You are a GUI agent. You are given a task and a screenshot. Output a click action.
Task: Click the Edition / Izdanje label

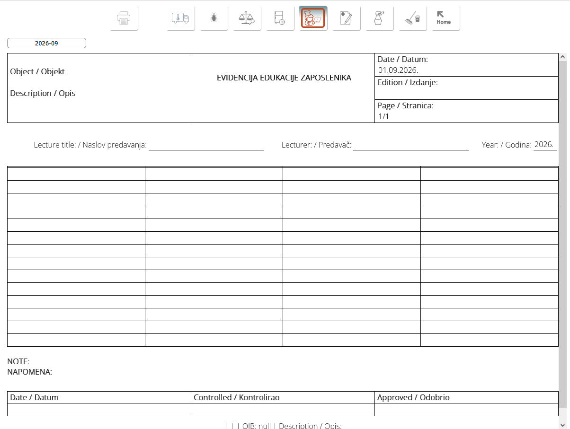408,82
